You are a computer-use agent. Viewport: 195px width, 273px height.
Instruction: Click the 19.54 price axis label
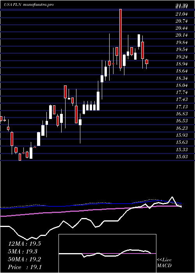[x=182, y=50]
